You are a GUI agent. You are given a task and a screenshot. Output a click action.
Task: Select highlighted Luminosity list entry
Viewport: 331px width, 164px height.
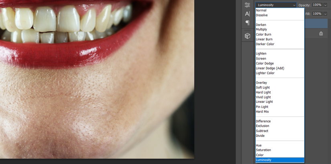tap(280, 160)
